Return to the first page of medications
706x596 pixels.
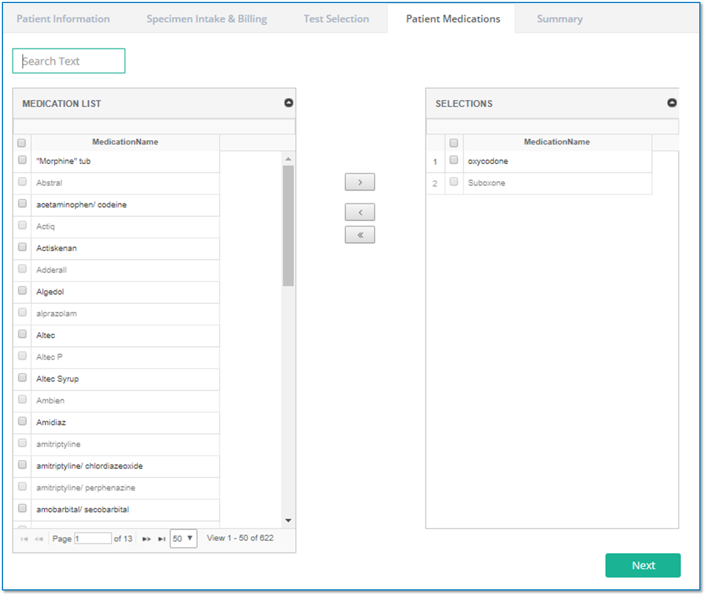click(23, 538)
